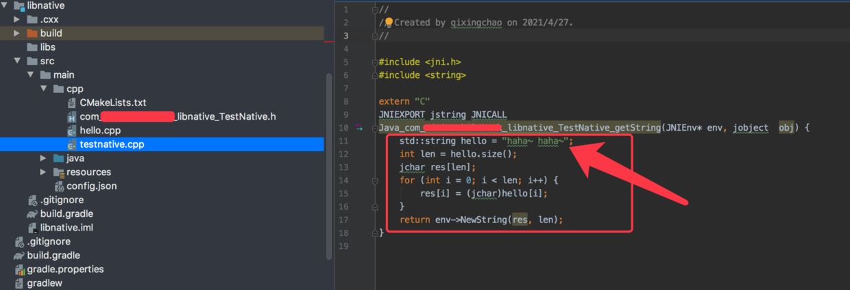The width and height of the screenshot is (850, 290).
Task: Click the .cxx folder icon
Action: point(32,19)
